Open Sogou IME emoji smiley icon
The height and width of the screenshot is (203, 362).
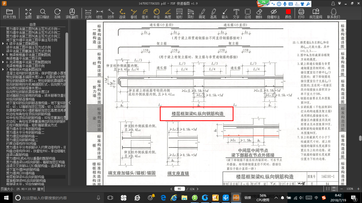pos(279,4)
